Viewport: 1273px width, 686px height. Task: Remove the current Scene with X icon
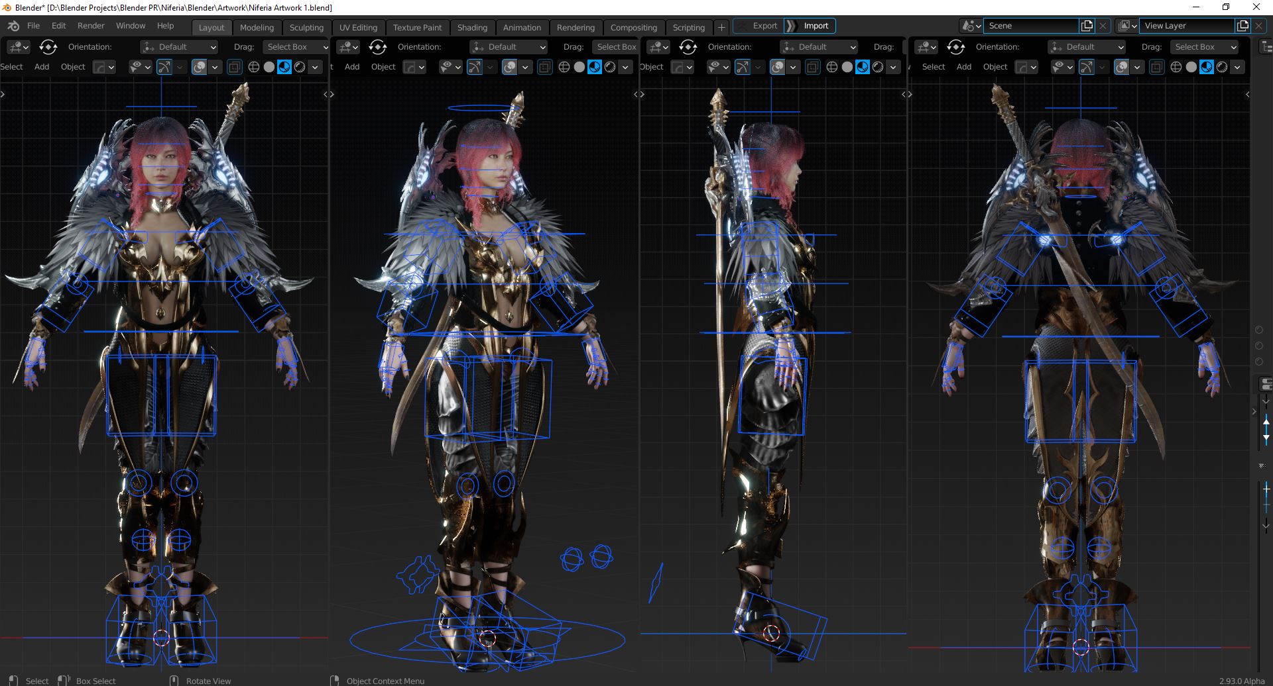1103,26
